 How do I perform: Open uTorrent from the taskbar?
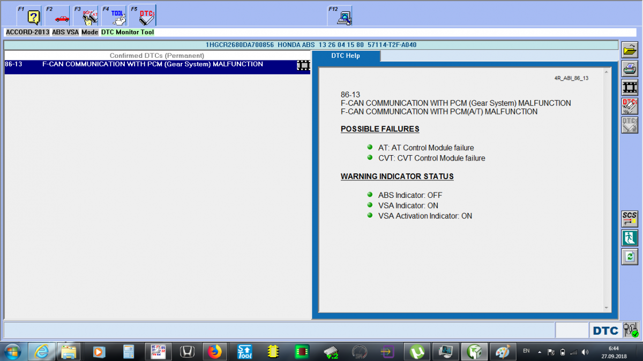click(416, 351)
